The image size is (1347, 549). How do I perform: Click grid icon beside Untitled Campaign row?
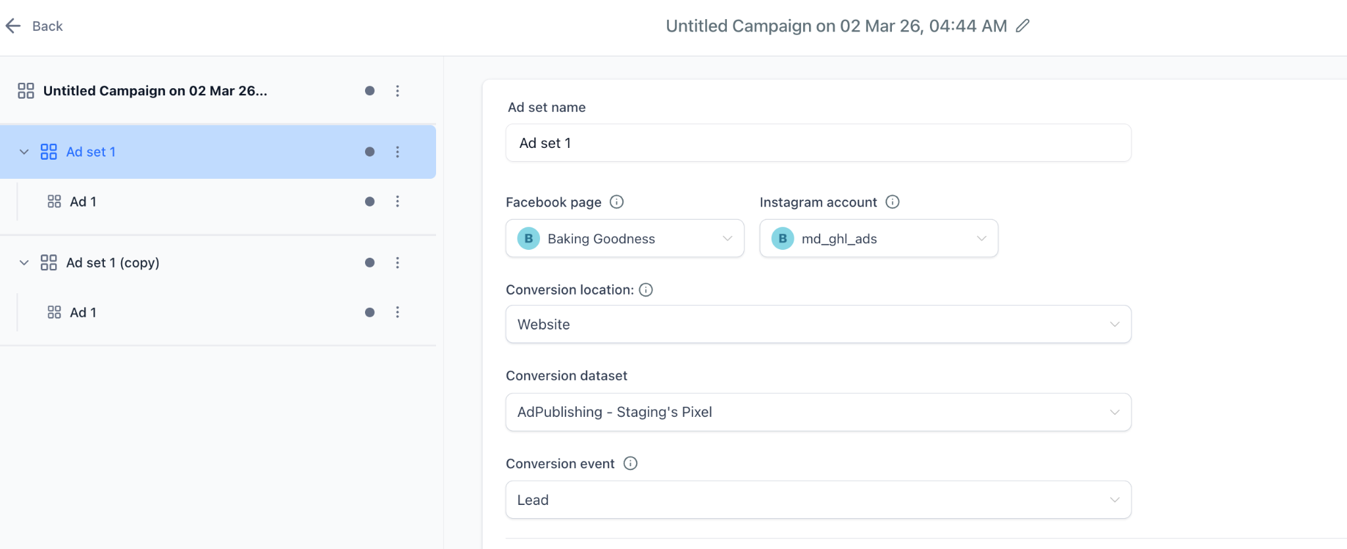[26, 91]
